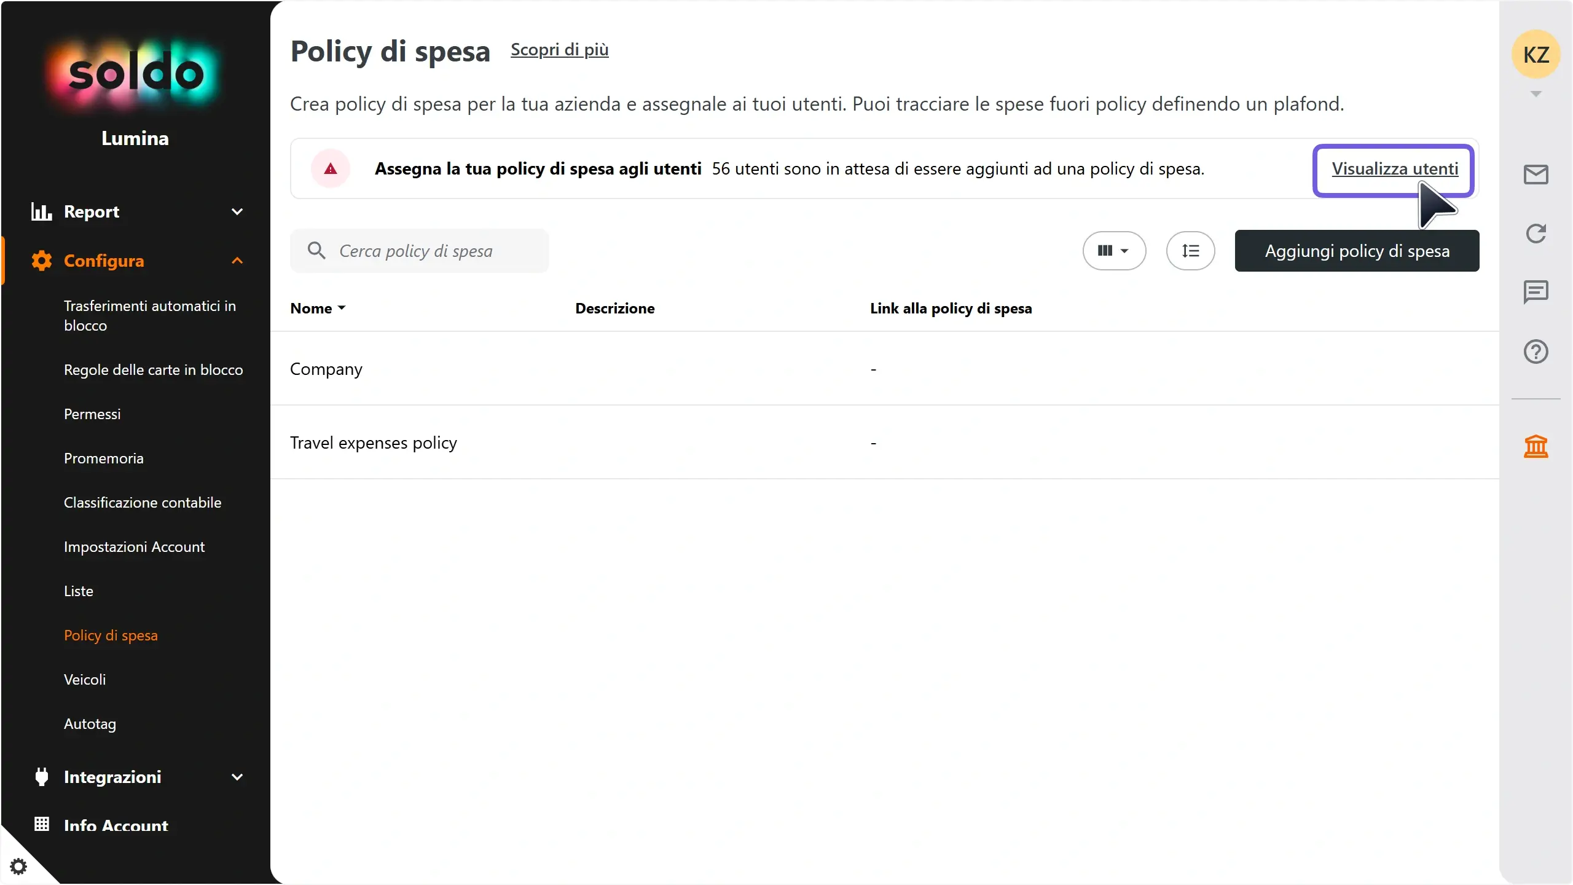Open the columns selector dropdown
Image resolution: width=1573 pixels, height=885 pixels.
point(1114,251)
